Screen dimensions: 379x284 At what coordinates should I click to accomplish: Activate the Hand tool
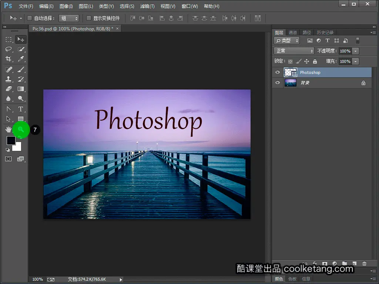[x=9, y=129]
